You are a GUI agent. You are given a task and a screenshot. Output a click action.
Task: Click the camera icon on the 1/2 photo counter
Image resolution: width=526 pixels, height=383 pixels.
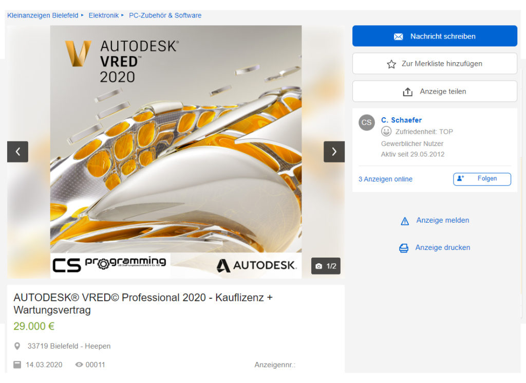tap(319, 266)
